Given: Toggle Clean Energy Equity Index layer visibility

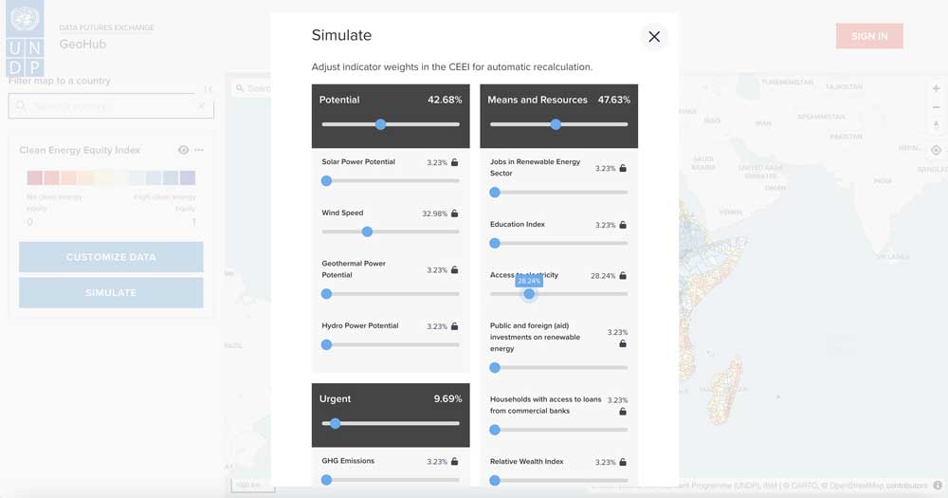Looking at the screenshot, I should tap(183, 150).
